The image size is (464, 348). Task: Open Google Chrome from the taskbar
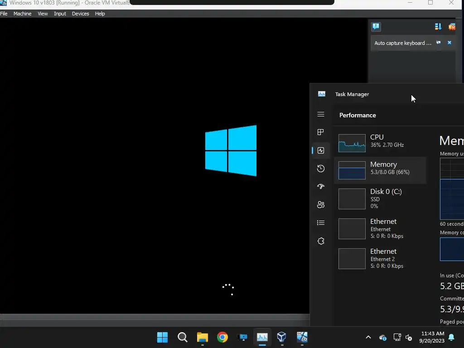tap(222, 337)
